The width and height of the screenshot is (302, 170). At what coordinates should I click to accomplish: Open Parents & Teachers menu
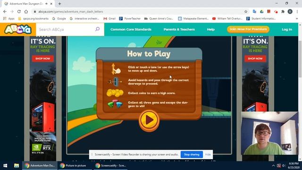[179, 29]
